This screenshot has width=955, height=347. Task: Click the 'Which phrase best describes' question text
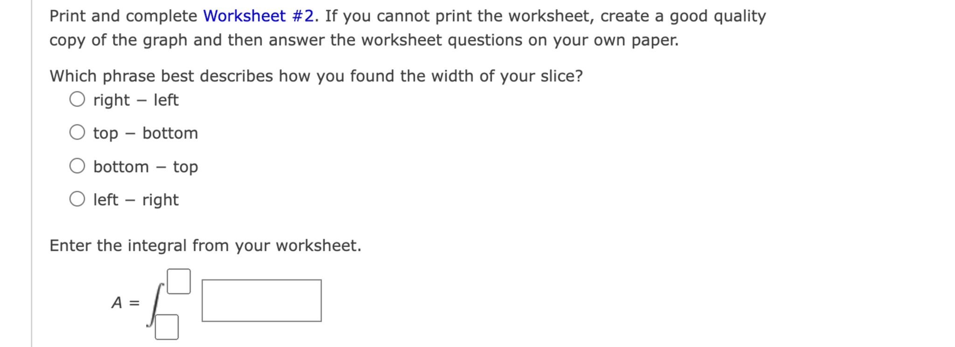(316, 76)
